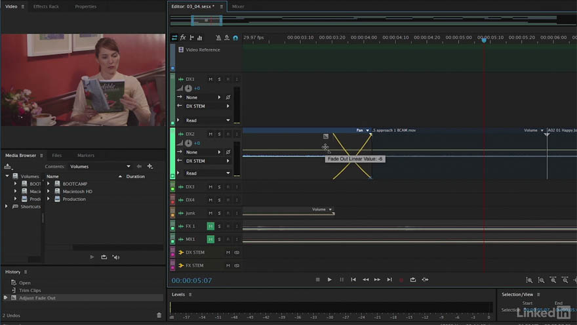Switch to the Files tab

[x=57, y=156]
